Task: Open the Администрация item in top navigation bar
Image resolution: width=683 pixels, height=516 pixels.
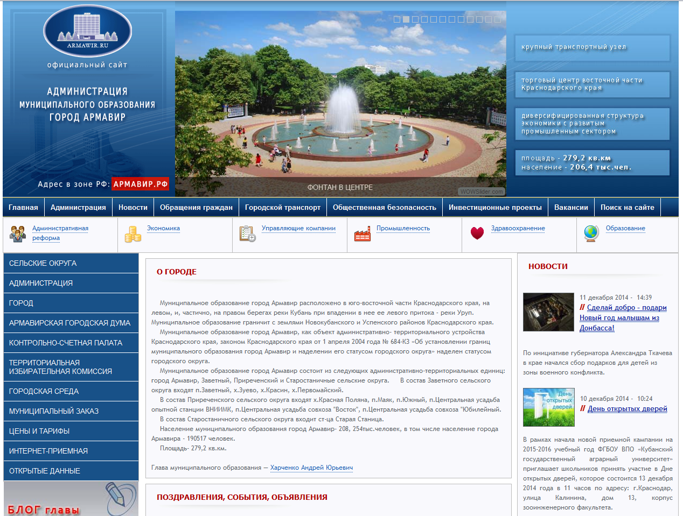Action: [x=78, y=207]
